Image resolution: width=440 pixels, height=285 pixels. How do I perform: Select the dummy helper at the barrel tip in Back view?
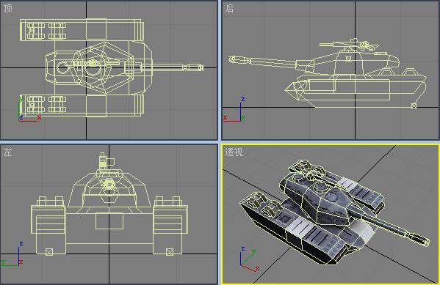232,59
